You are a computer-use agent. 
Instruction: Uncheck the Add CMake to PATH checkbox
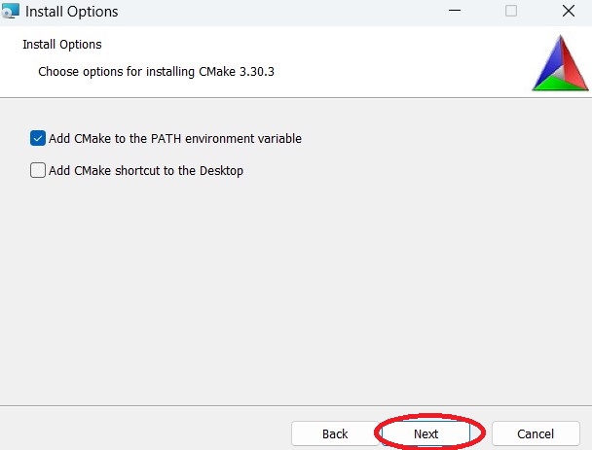coord(38,138)
